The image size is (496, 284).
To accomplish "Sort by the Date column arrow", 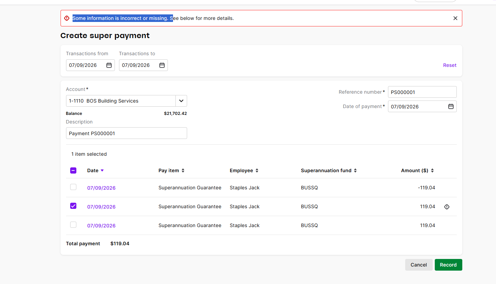I will click(102, 170).
